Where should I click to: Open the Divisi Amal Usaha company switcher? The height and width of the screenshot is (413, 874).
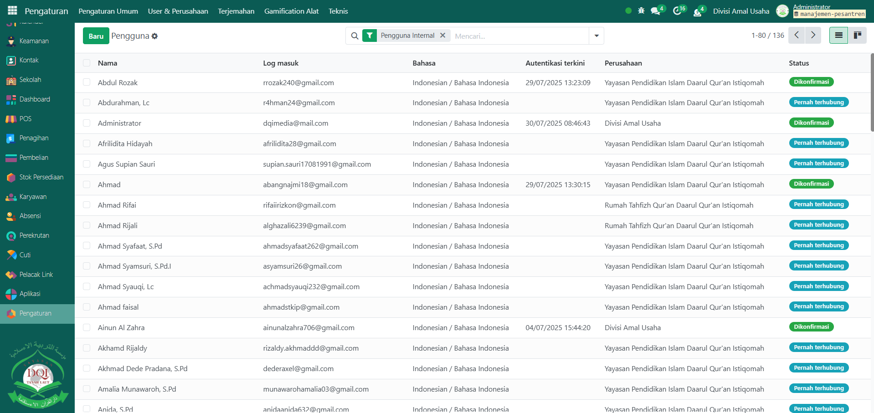point(741,11)
